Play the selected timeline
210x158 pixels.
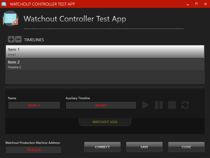pyautogui.click(x=146, y=105)
